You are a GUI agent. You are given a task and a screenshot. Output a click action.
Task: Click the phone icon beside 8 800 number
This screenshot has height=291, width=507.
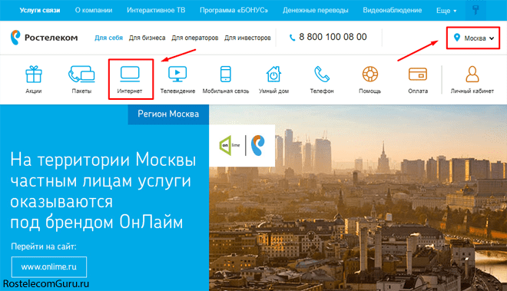[292, 38]
